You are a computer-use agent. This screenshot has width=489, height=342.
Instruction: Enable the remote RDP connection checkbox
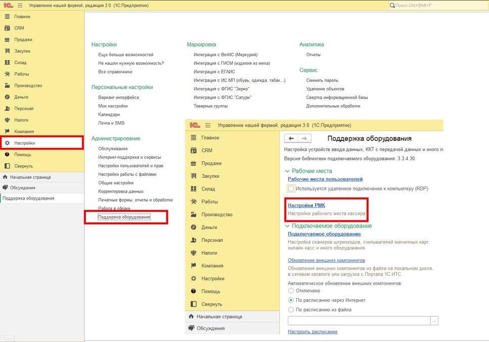[x=291, y=188]
